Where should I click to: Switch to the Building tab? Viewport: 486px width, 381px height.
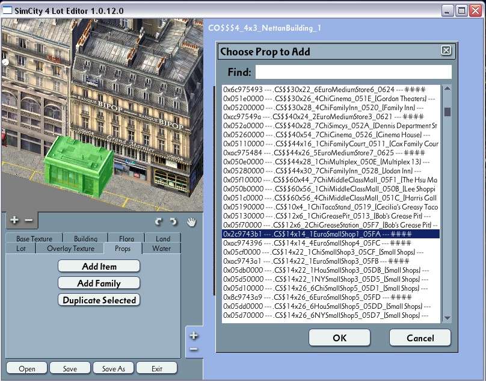tap(85, 238)
